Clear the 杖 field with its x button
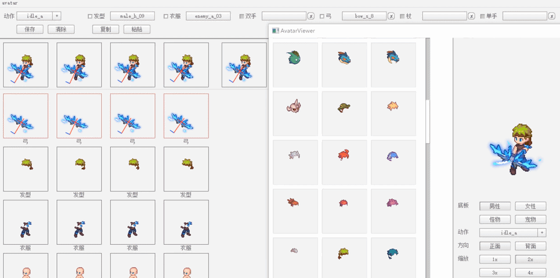Viewport: 560px width, 278px height. click(x=471, y=16)
